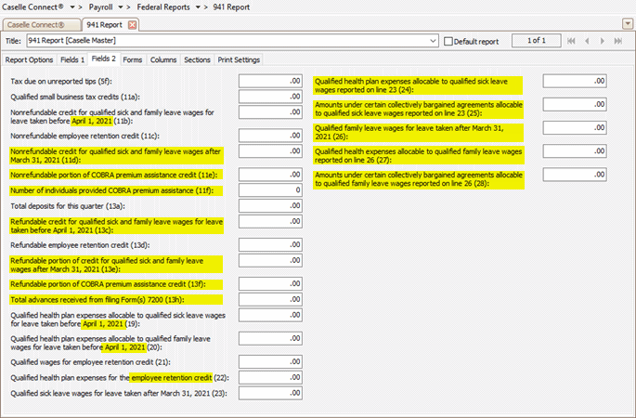Click Total deposits for this quarter (13a) field

coord(270,206)
